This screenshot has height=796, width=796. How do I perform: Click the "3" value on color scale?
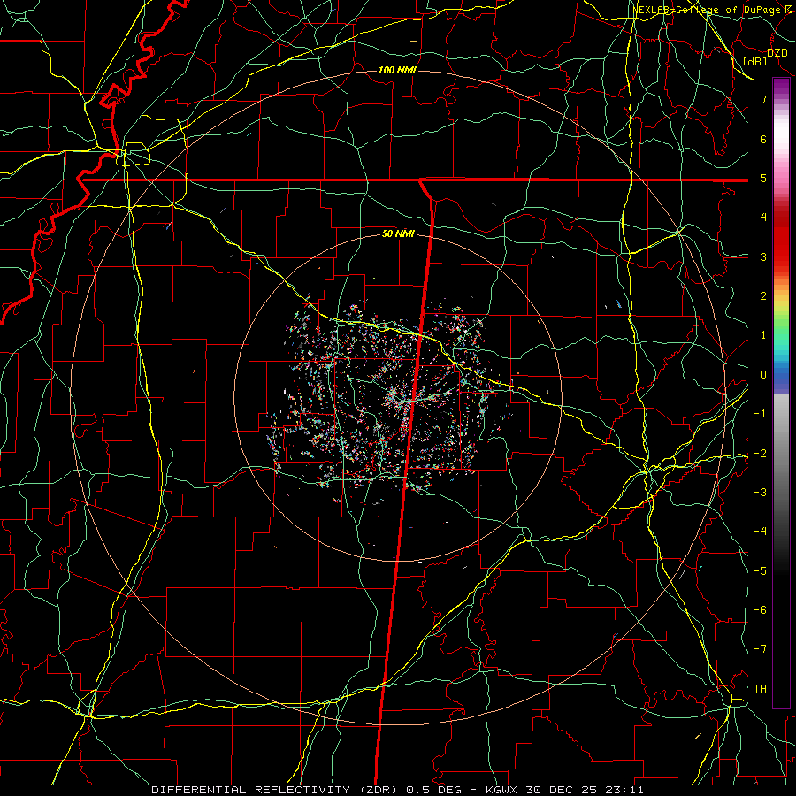pos(763,256)
